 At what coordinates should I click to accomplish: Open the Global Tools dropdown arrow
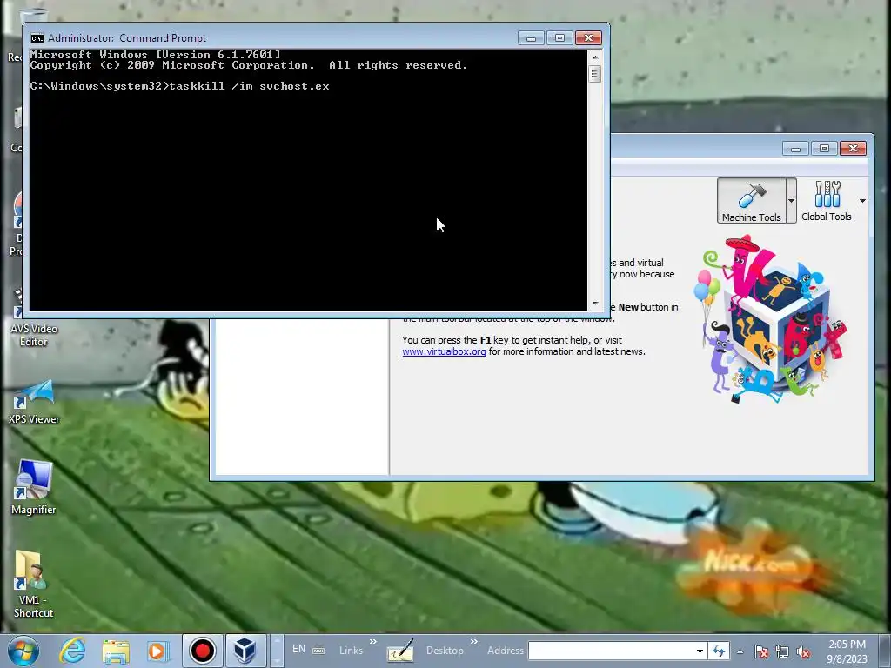[862, 201]
